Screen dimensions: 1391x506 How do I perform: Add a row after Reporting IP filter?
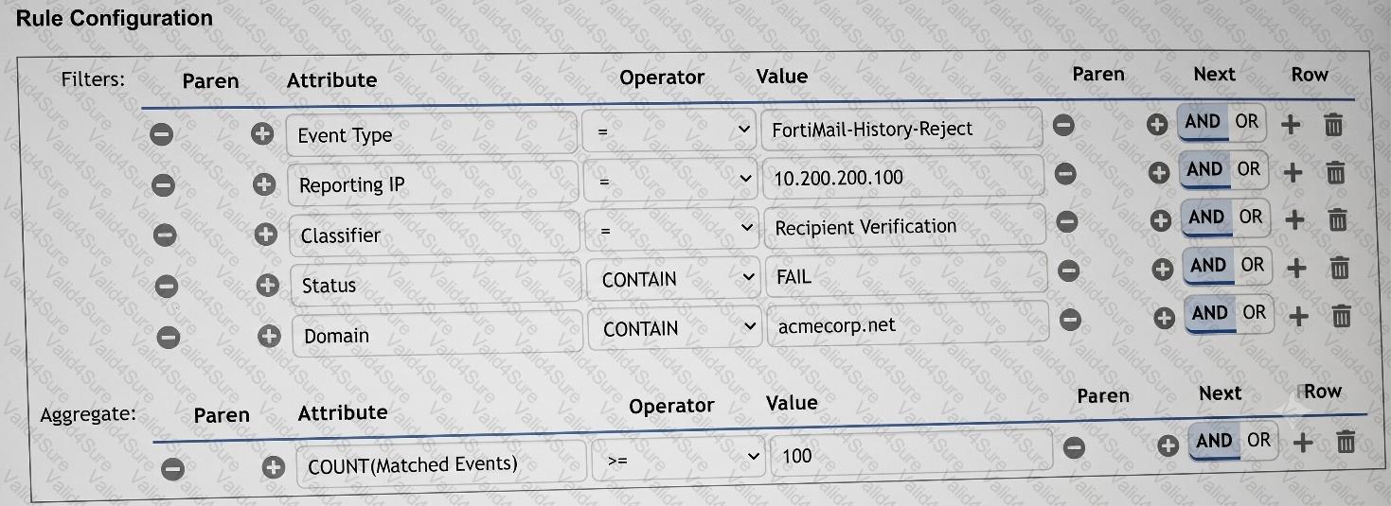[1293, 172]
